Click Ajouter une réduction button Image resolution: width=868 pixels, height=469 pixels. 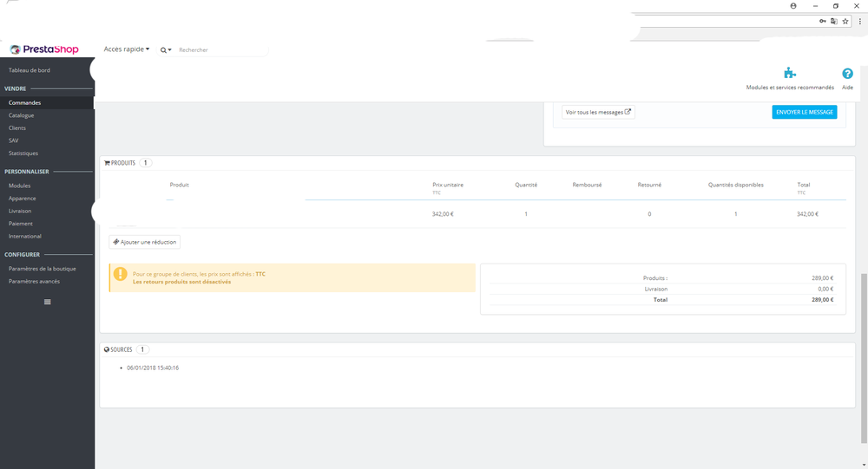point(144,242)
